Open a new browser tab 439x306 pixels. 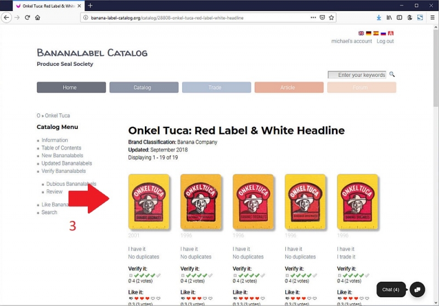click(90, 5)
